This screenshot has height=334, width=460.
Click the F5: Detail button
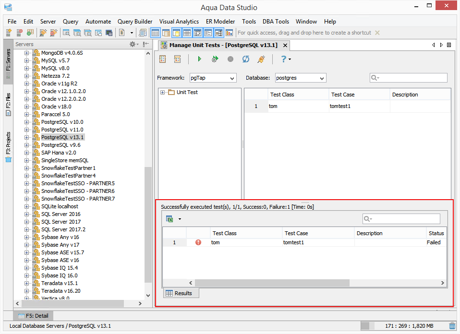tap(33, 316)
